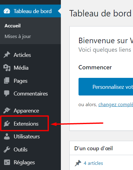The image size is (133, 170).
Task: Click the Réglages sliders icon
Action: [7, 162]
